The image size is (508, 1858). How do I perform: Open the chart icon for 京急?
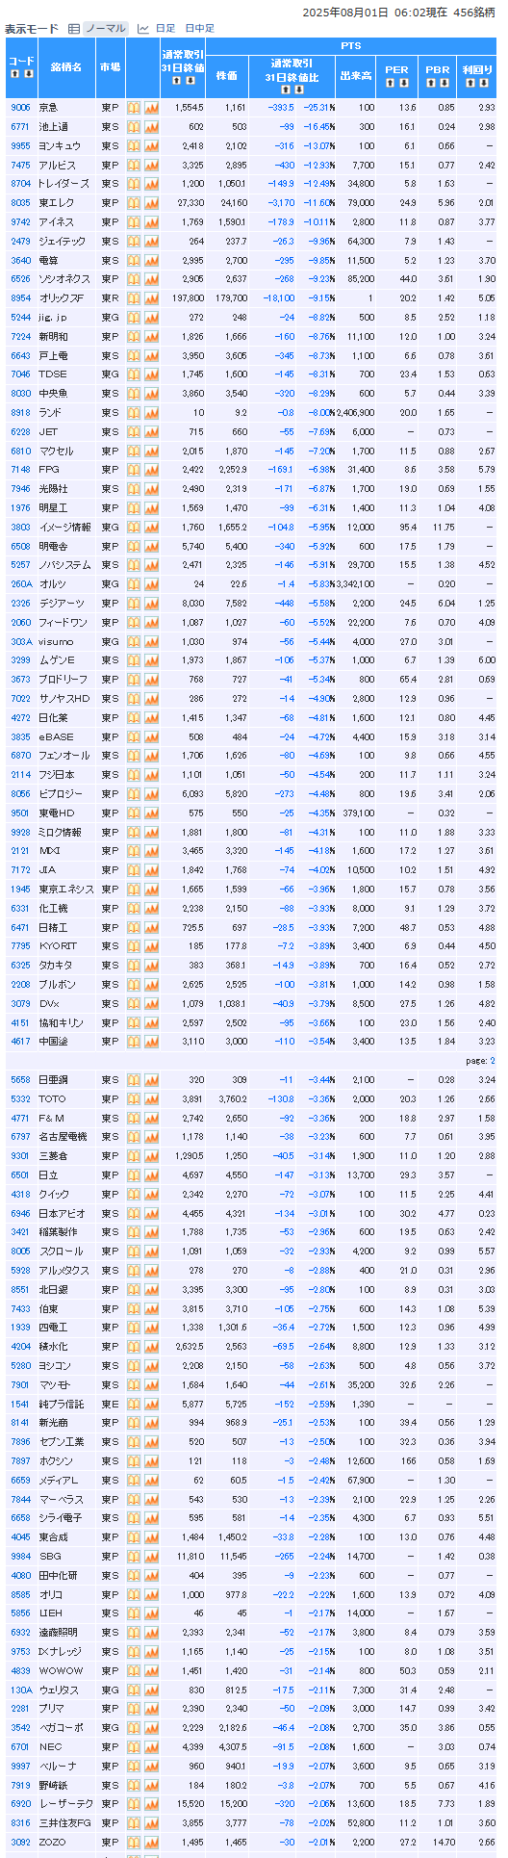pos(151,108)
